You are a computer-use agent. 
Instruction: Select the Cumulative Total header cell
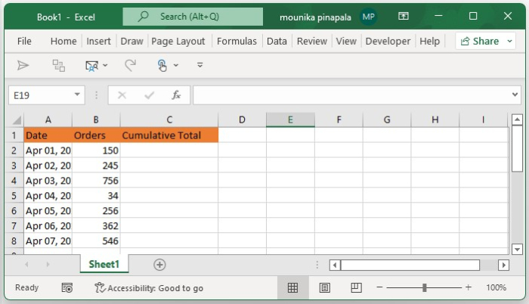click(169, 135)
